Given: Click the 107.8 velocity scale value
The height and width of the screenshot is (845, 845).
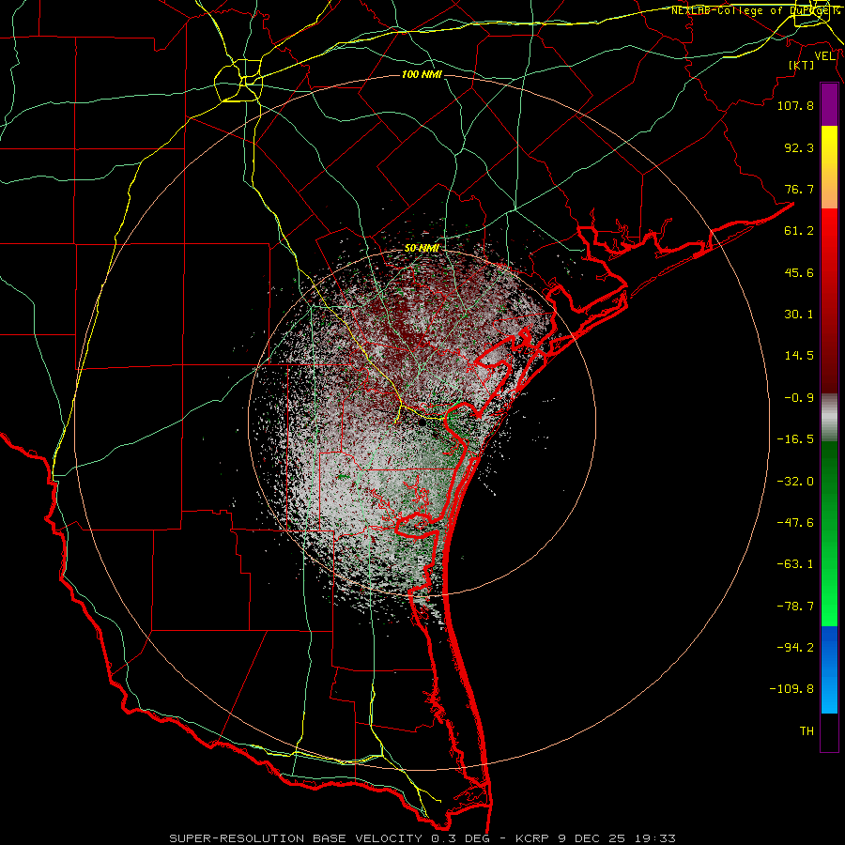Looking at the screenshot, I should (795, 105).
